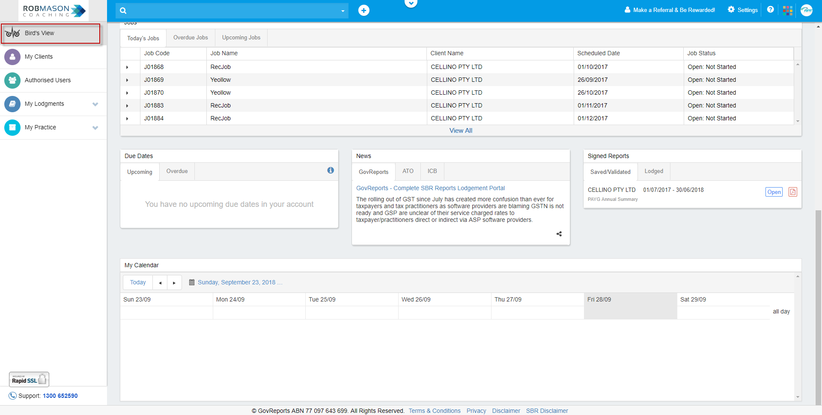The width and height of the screenshot is (822, 415).
Task: Select Upcoming due dates tab
Action: pos(140,172)
